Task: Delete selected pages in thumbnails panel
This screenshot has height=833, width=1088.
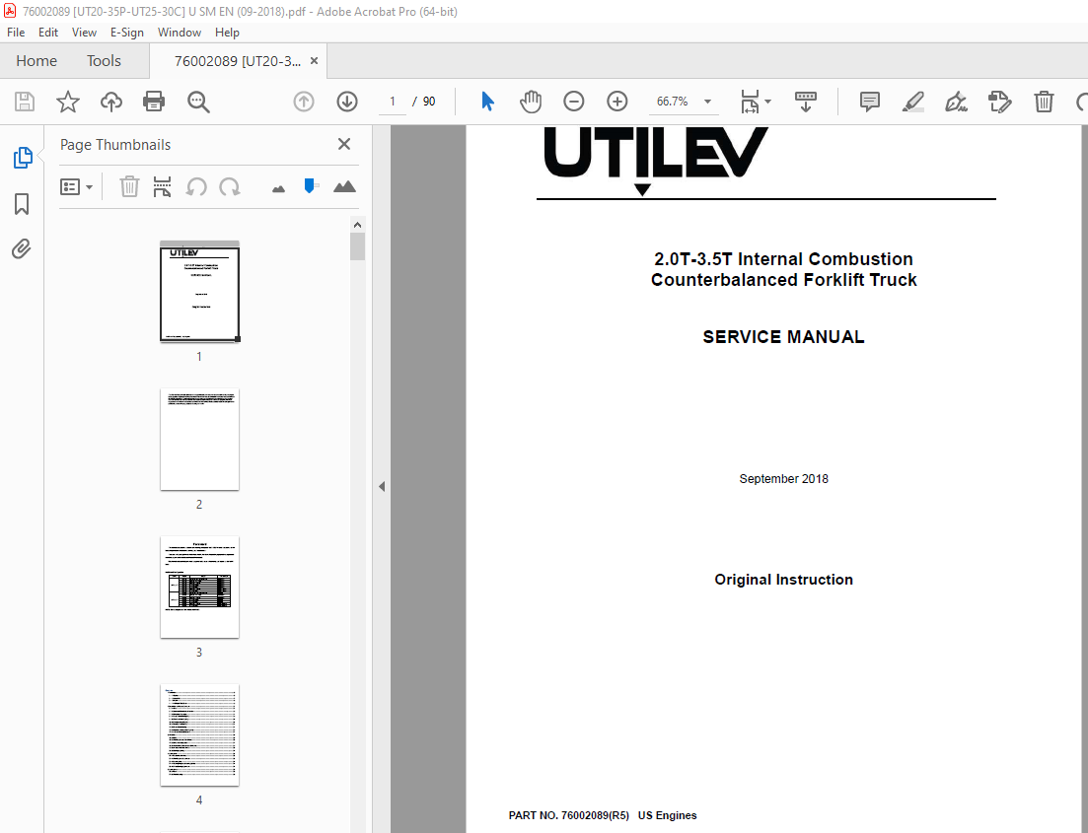Action: [x=129, y=186]
